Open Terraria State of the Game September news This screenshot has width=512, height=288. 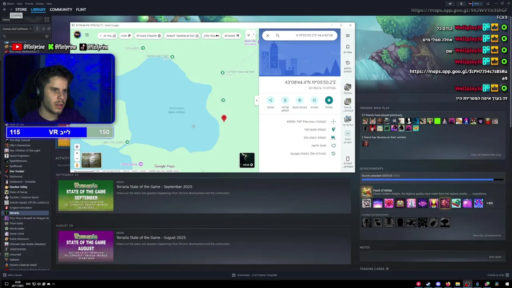click(154, 187)
